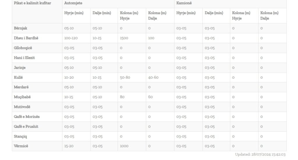The image size is (298, 160).
Task: Click the Updated timestamp text
Action: click(260, 154)
